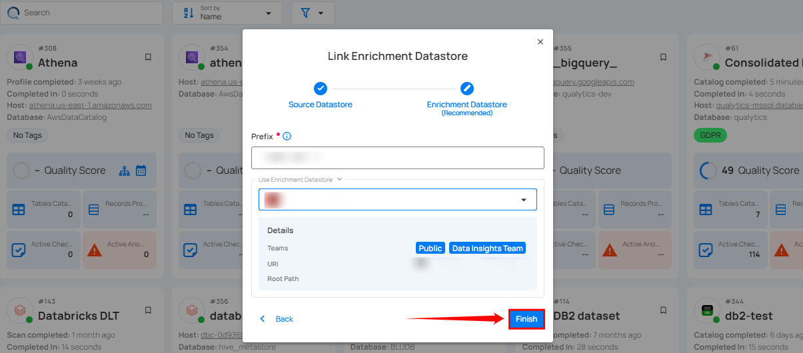Click the search box
The image size is (803, 353).
[x=87, y=13]
